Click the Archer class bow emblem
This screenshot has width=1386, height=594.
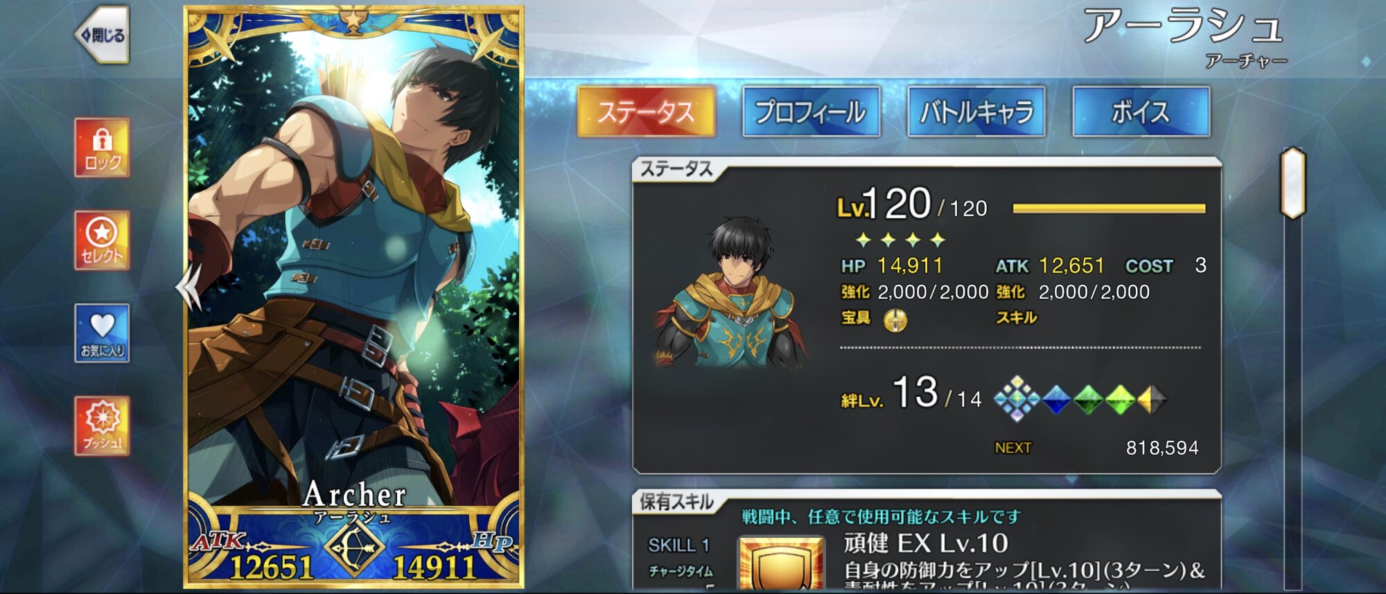[x=354, y=548]
